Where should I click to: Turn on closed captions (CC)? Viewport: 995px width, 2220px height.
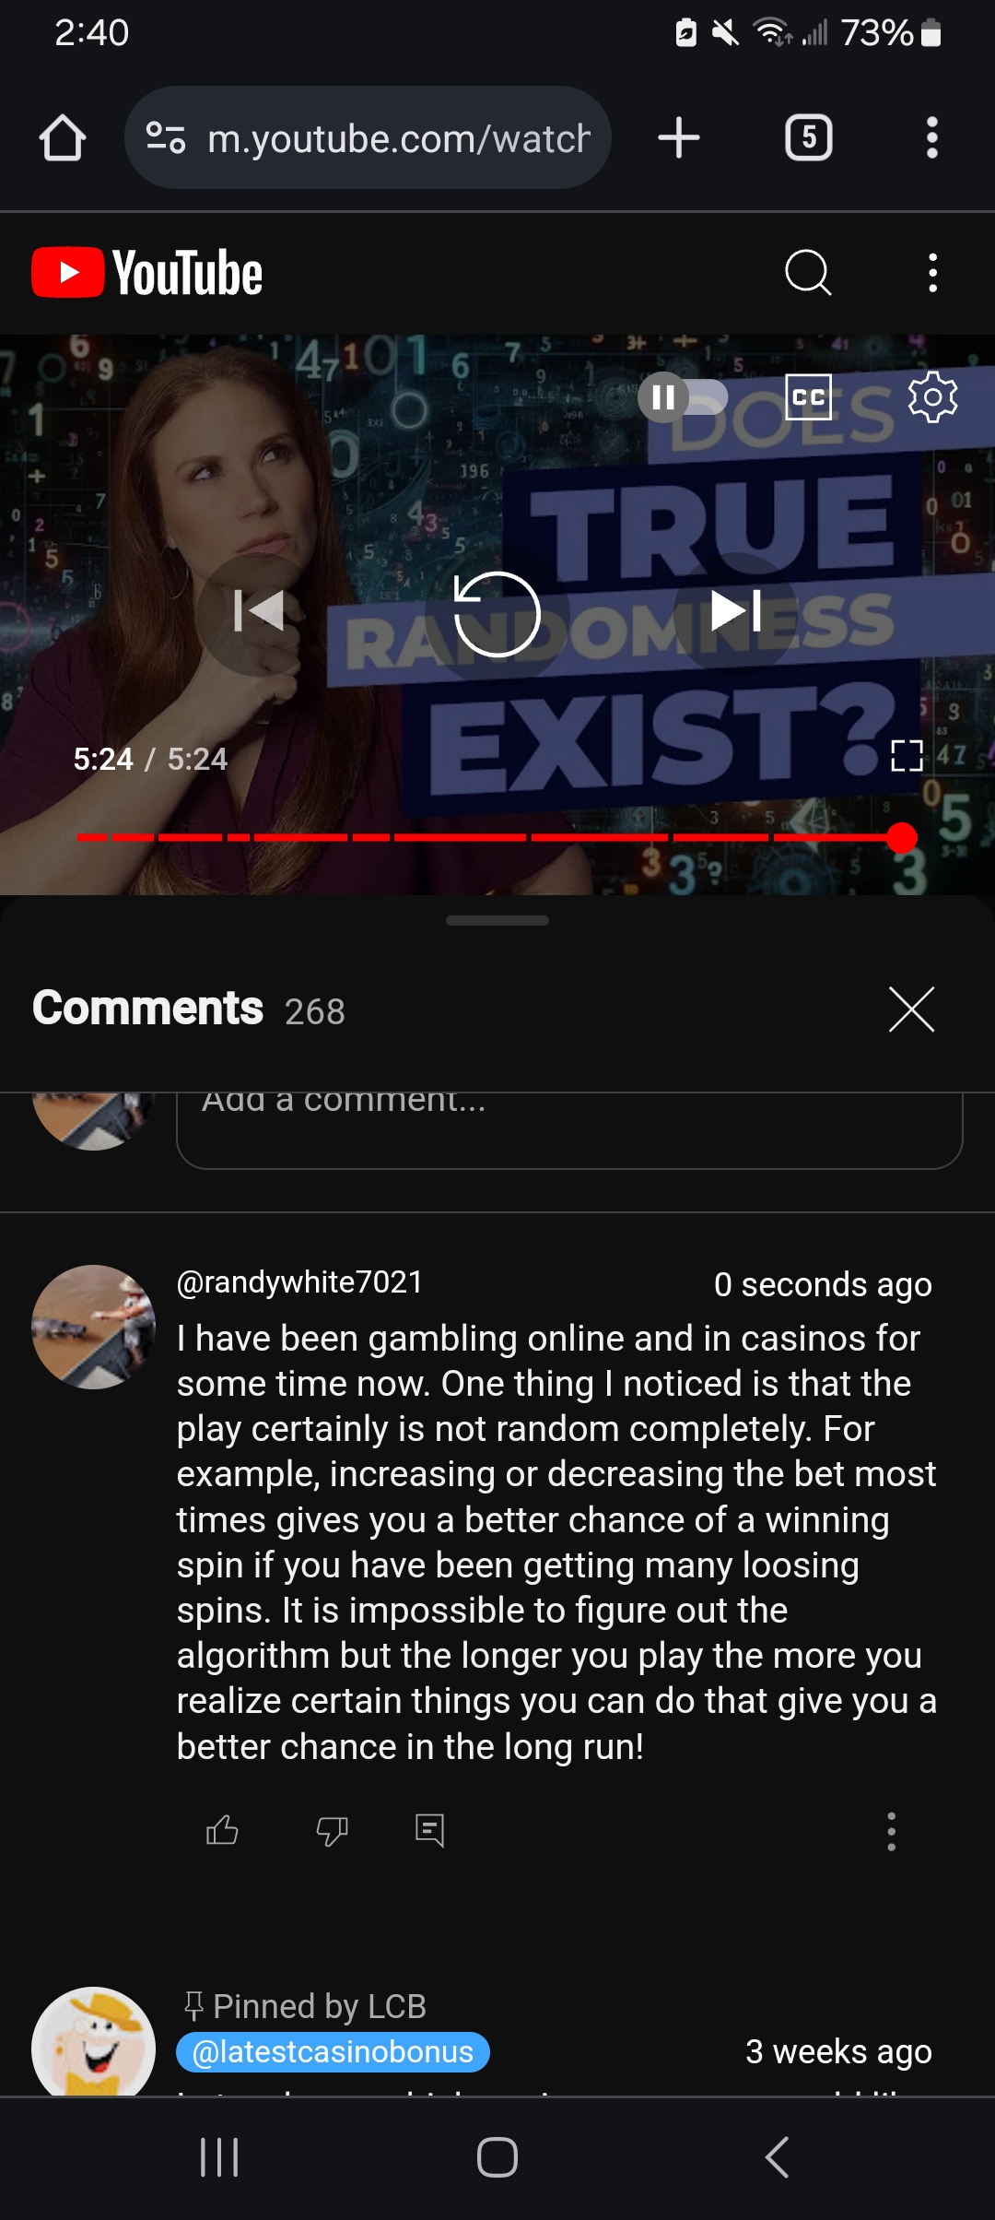pyautogui.click(x=809, y=397)
